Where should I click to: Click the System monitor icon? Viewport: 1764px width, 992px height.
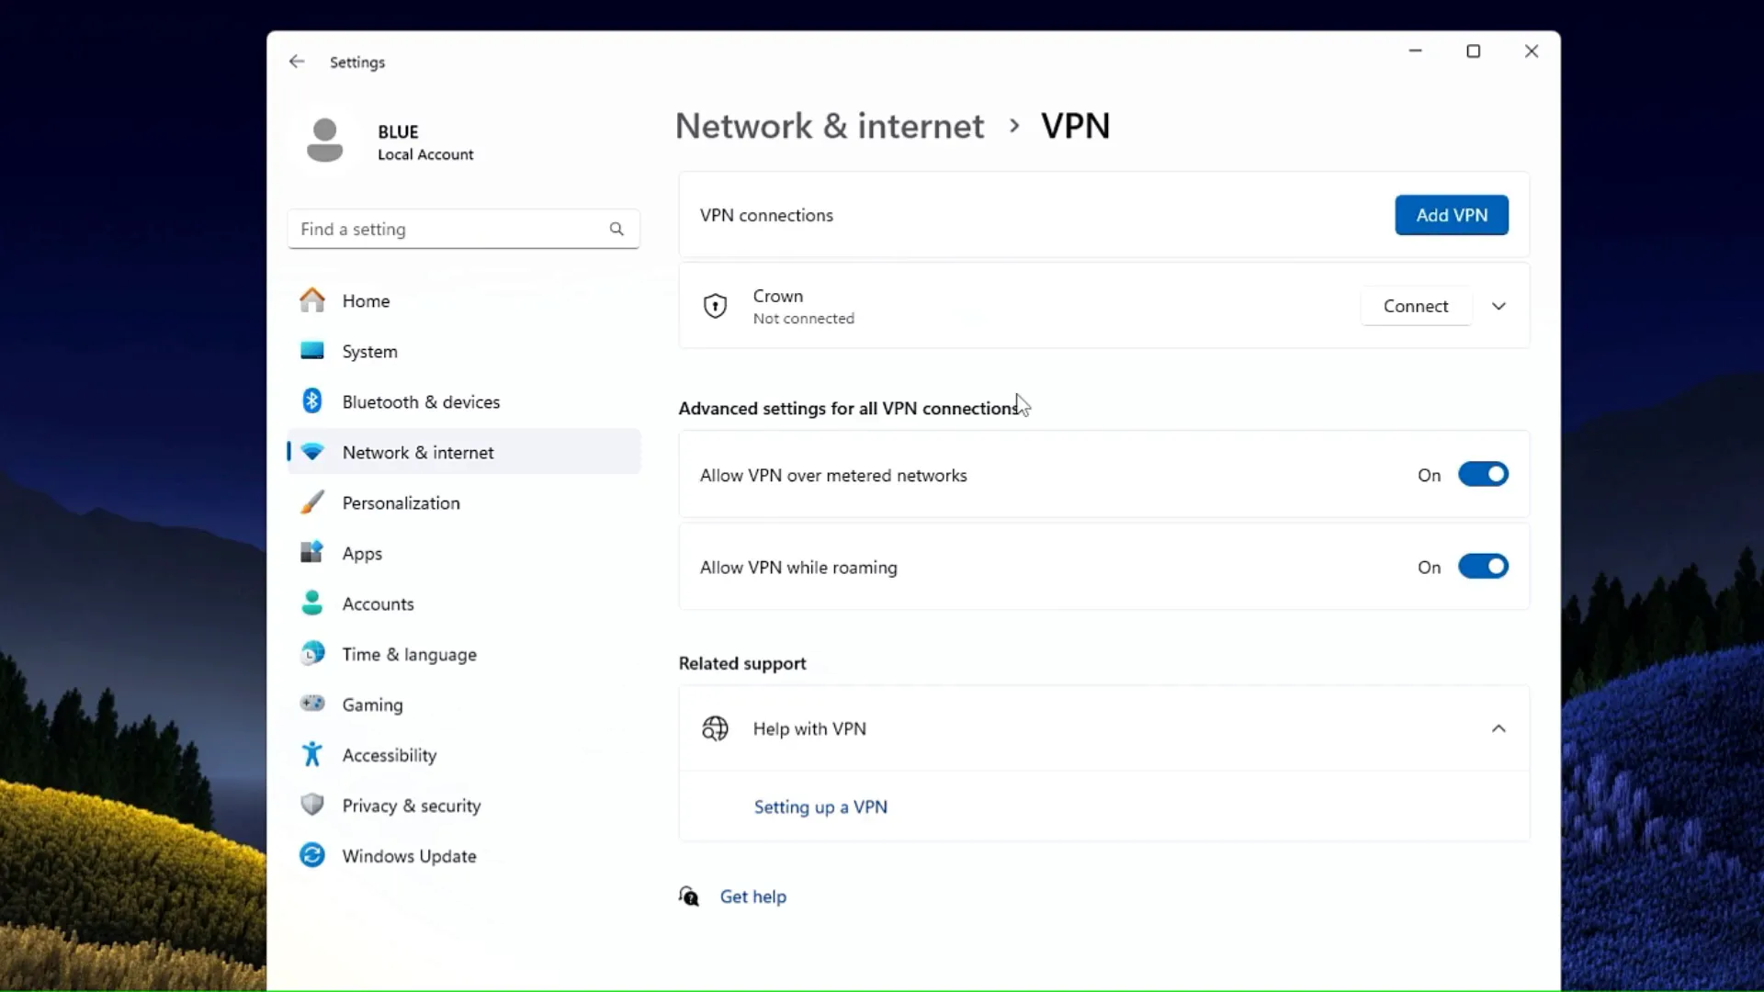[x=312, y=351]
